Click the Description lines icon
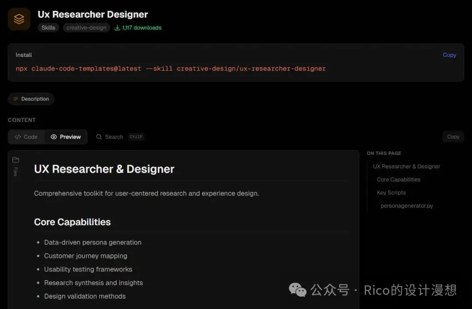472x309 pixels. point(16,99)
